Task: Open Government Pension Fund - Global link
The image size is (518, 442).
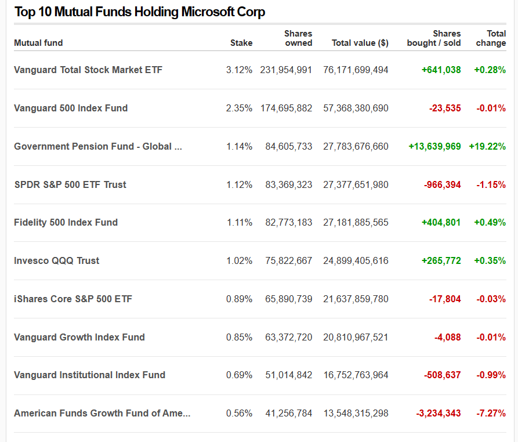Action: coord(98,147)
